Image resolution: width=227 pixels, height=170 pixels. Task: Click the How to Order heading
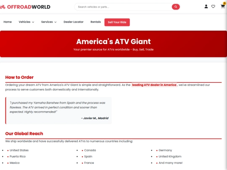19,77
